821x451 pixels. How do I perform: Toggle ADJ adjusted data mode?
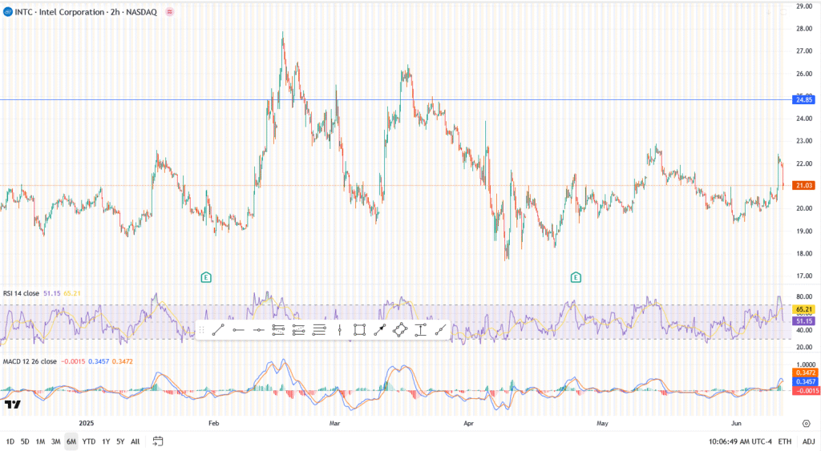808,441
